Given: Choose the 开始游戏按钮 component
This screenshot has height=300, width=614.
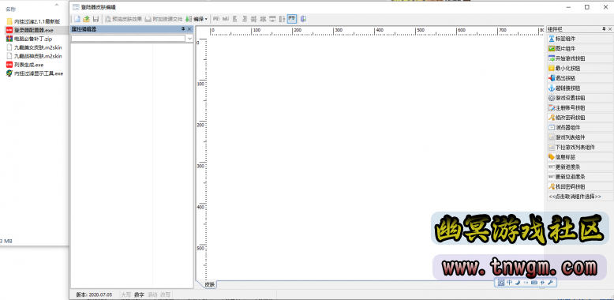Looking at the screenshot, I should [580, 58].
